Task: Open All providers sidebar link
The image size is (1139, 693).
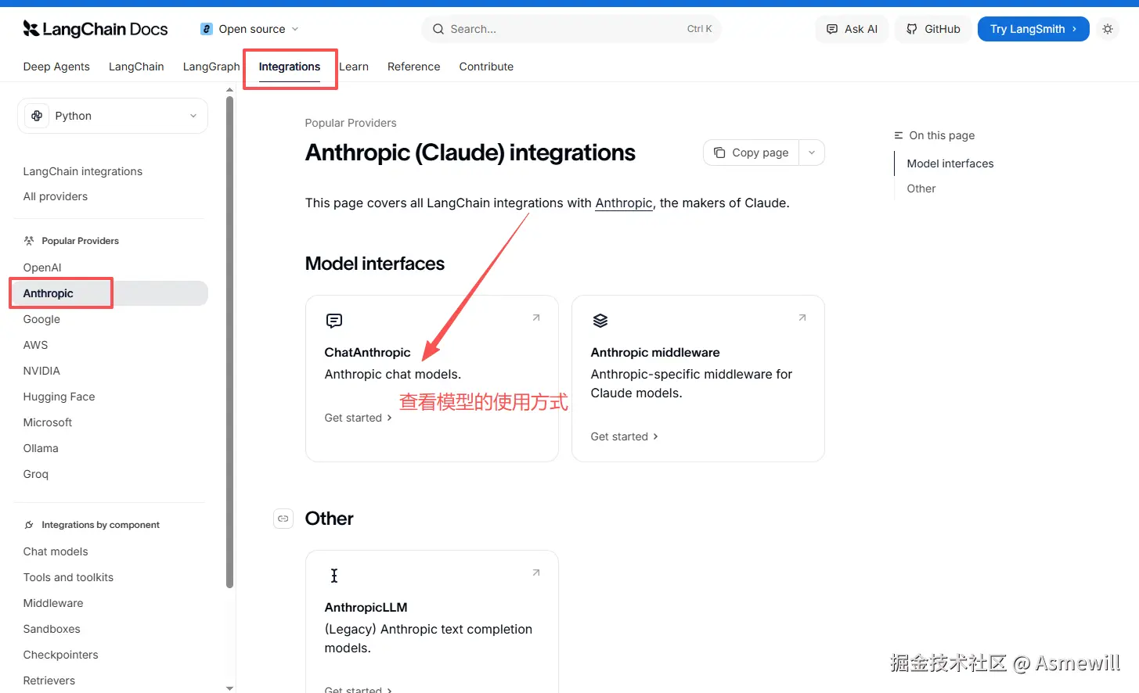Action: click(x=56, y=196)
